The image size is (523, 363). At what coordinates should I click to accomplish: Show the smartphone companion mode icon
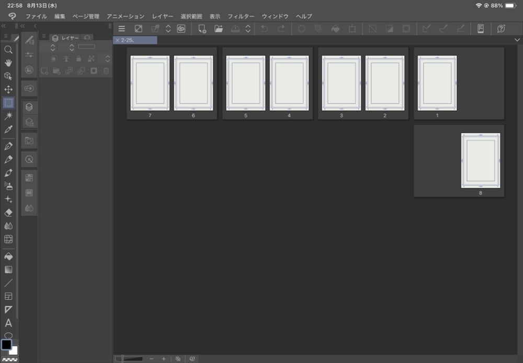coord(481,29)
